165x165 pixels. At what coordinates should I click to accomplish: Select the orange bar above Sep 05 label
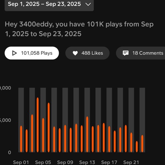point(43,135)
